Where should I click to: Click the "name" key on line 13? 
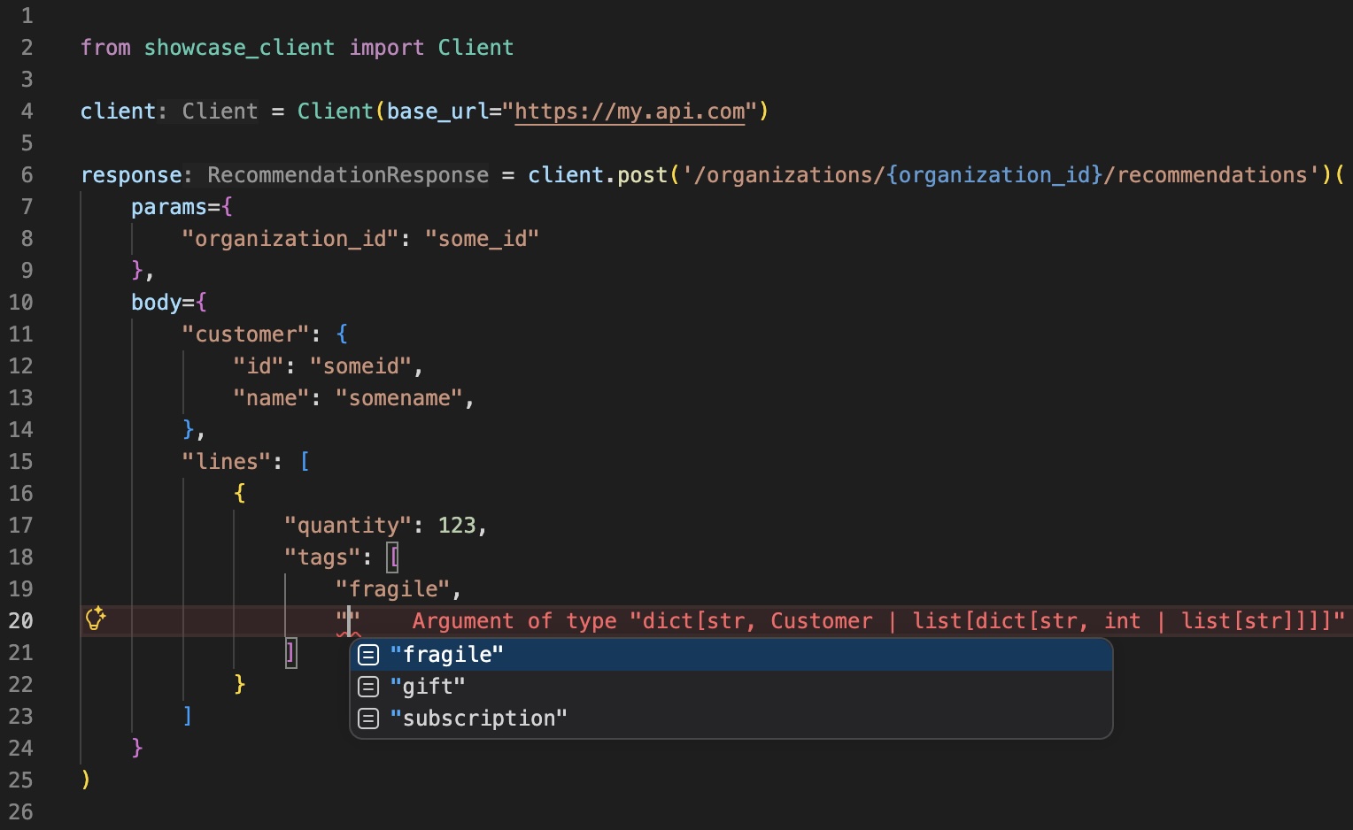(271, 398)
